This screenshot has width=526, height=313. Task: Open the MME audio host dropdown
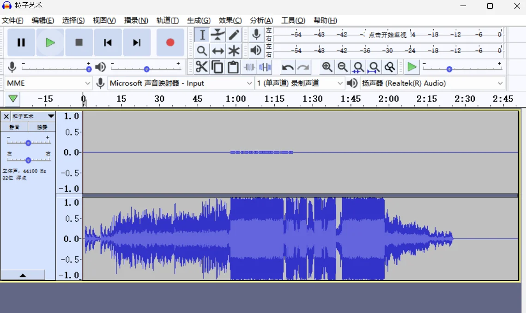(48, 83)
